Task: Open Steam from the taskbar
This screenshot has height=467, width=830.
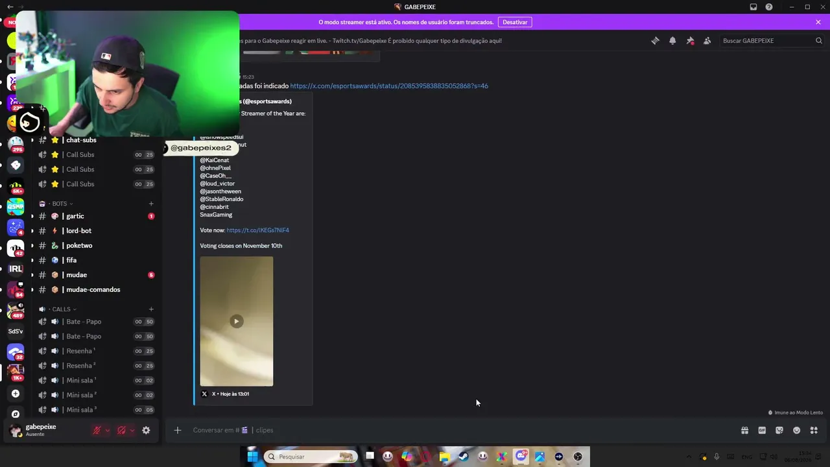Action: [464, 457]
